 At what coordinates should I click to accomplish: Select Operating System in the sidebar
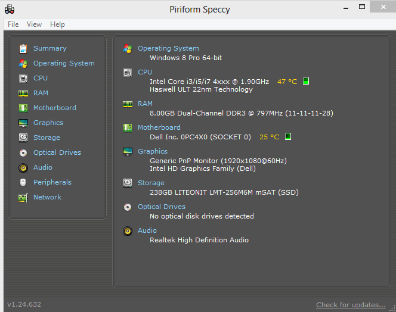[x=64, y=63]
